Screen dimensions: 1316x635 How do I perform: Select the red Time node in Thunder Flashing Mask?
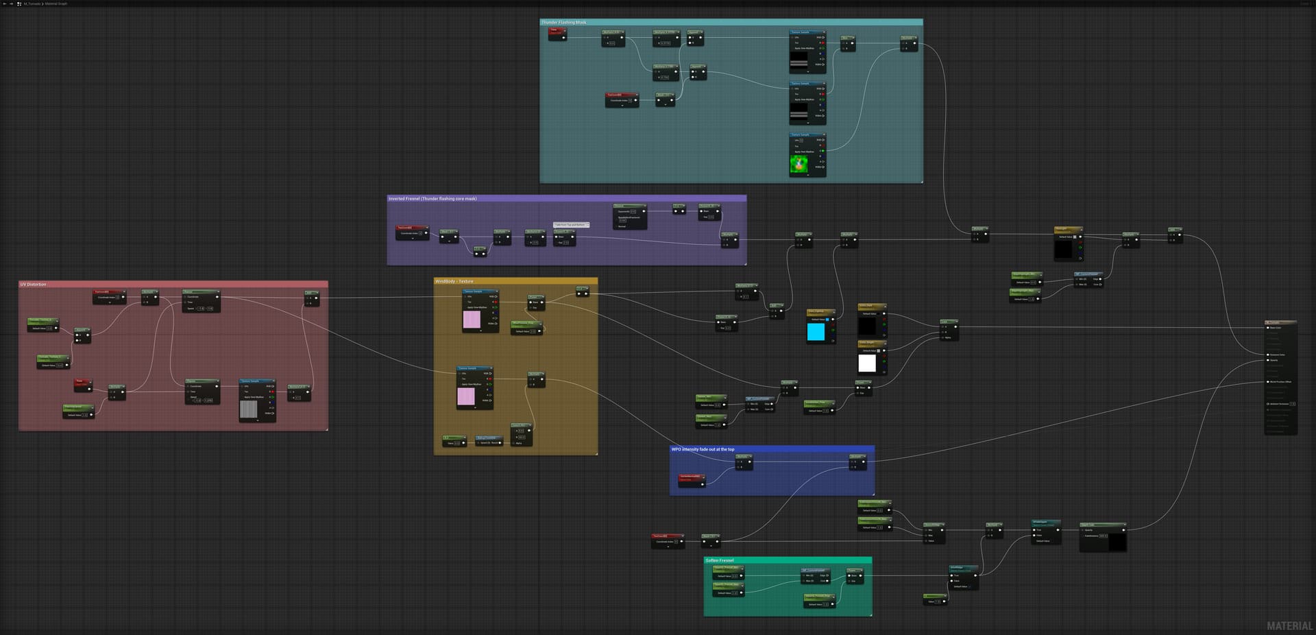(557, 31)
